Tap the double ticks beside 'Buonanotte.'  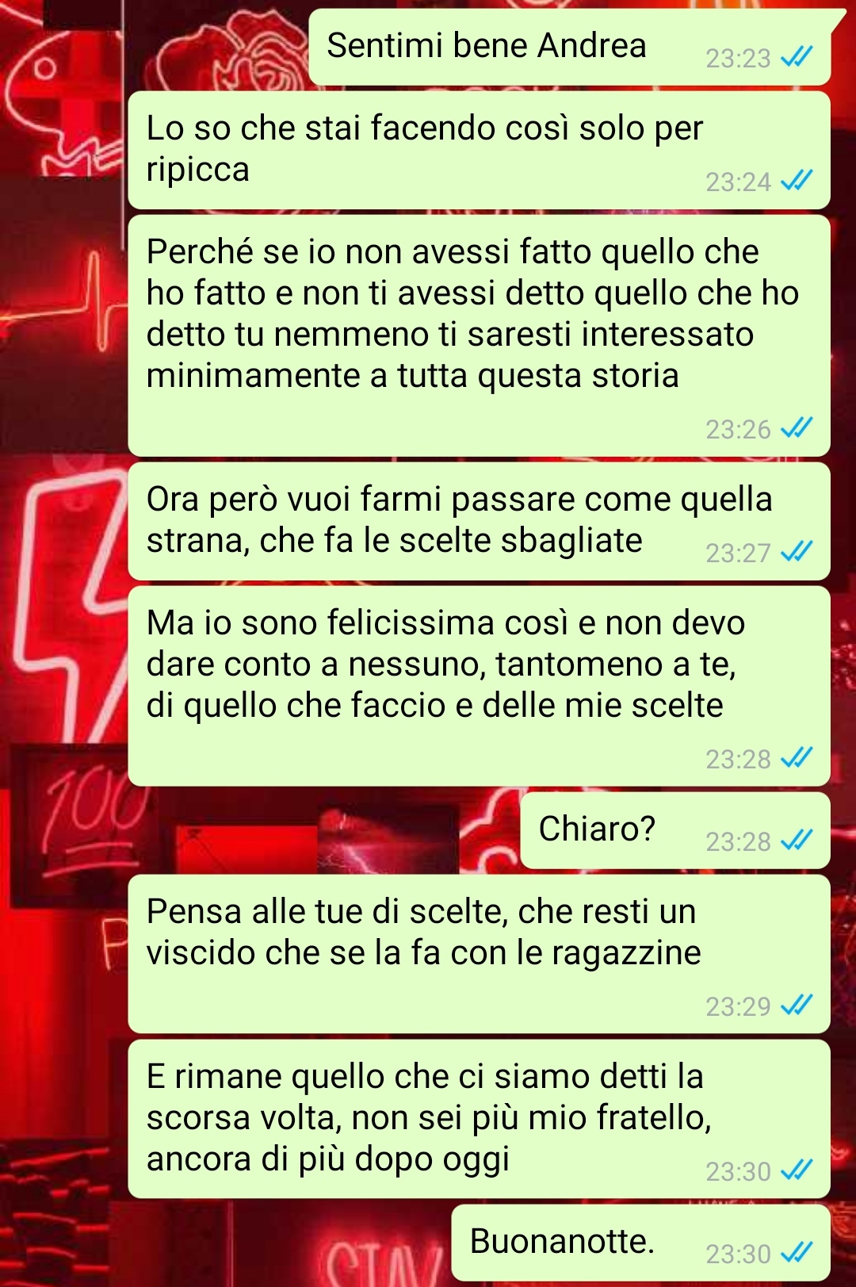(797, 1253)
